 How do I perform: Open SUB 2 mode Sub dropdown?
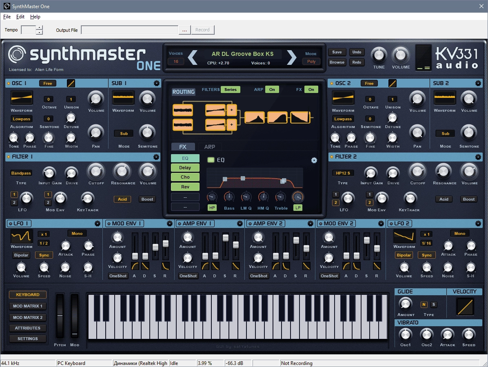446,134
